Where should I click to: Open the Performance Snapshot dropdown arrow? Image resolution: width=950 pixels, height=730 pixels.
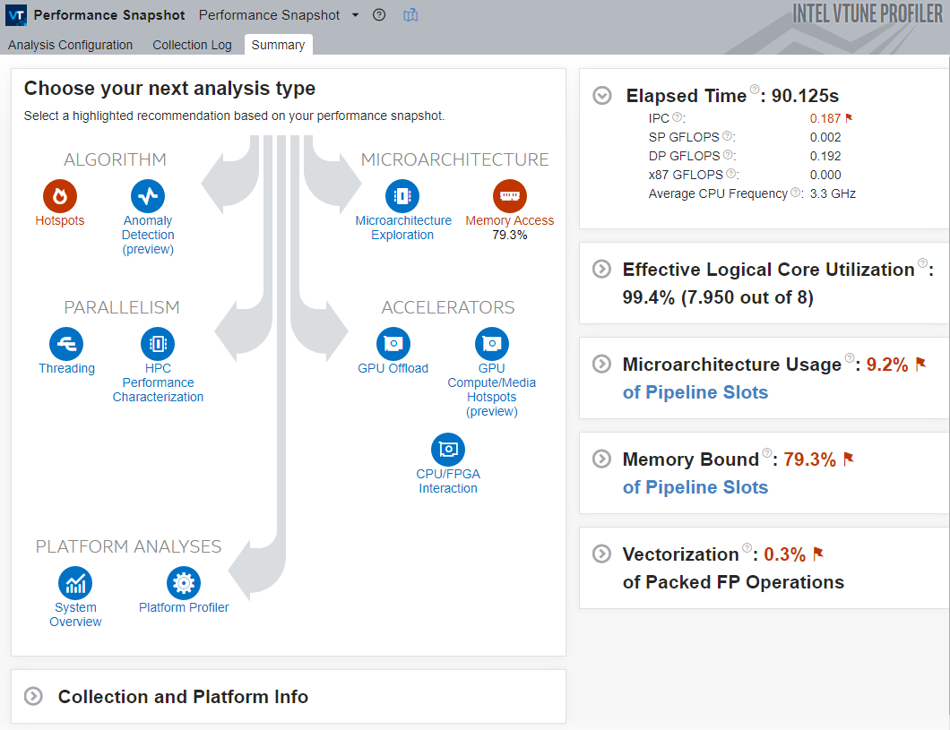(355, 15)
